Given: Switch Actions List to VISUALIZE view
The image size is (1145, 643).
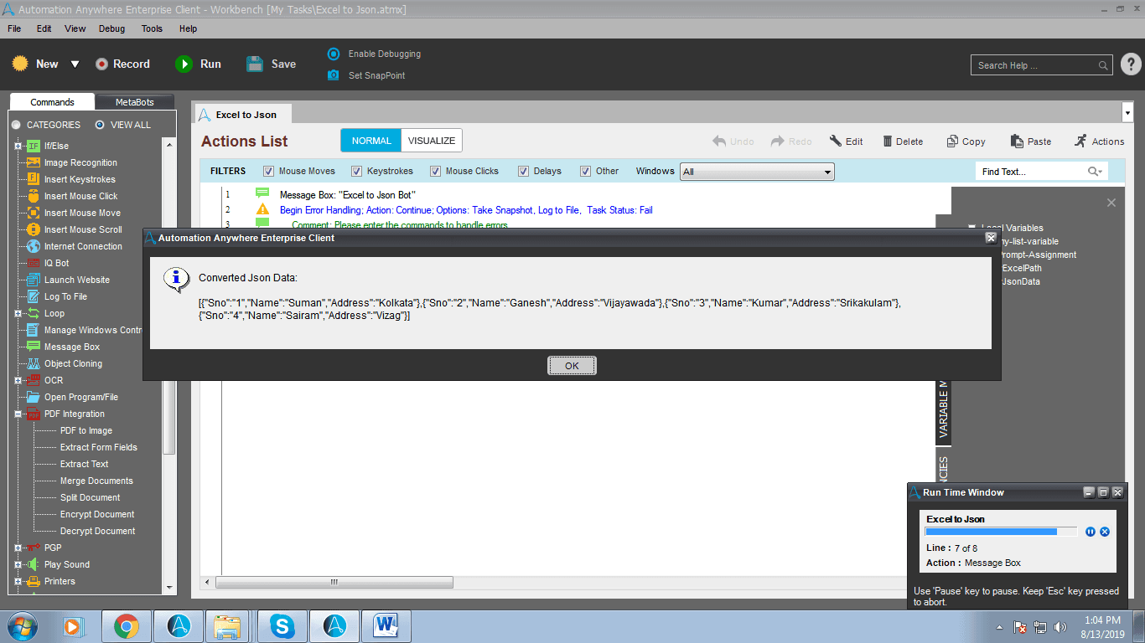Looking at the screenshot, I should click(432, 141).
